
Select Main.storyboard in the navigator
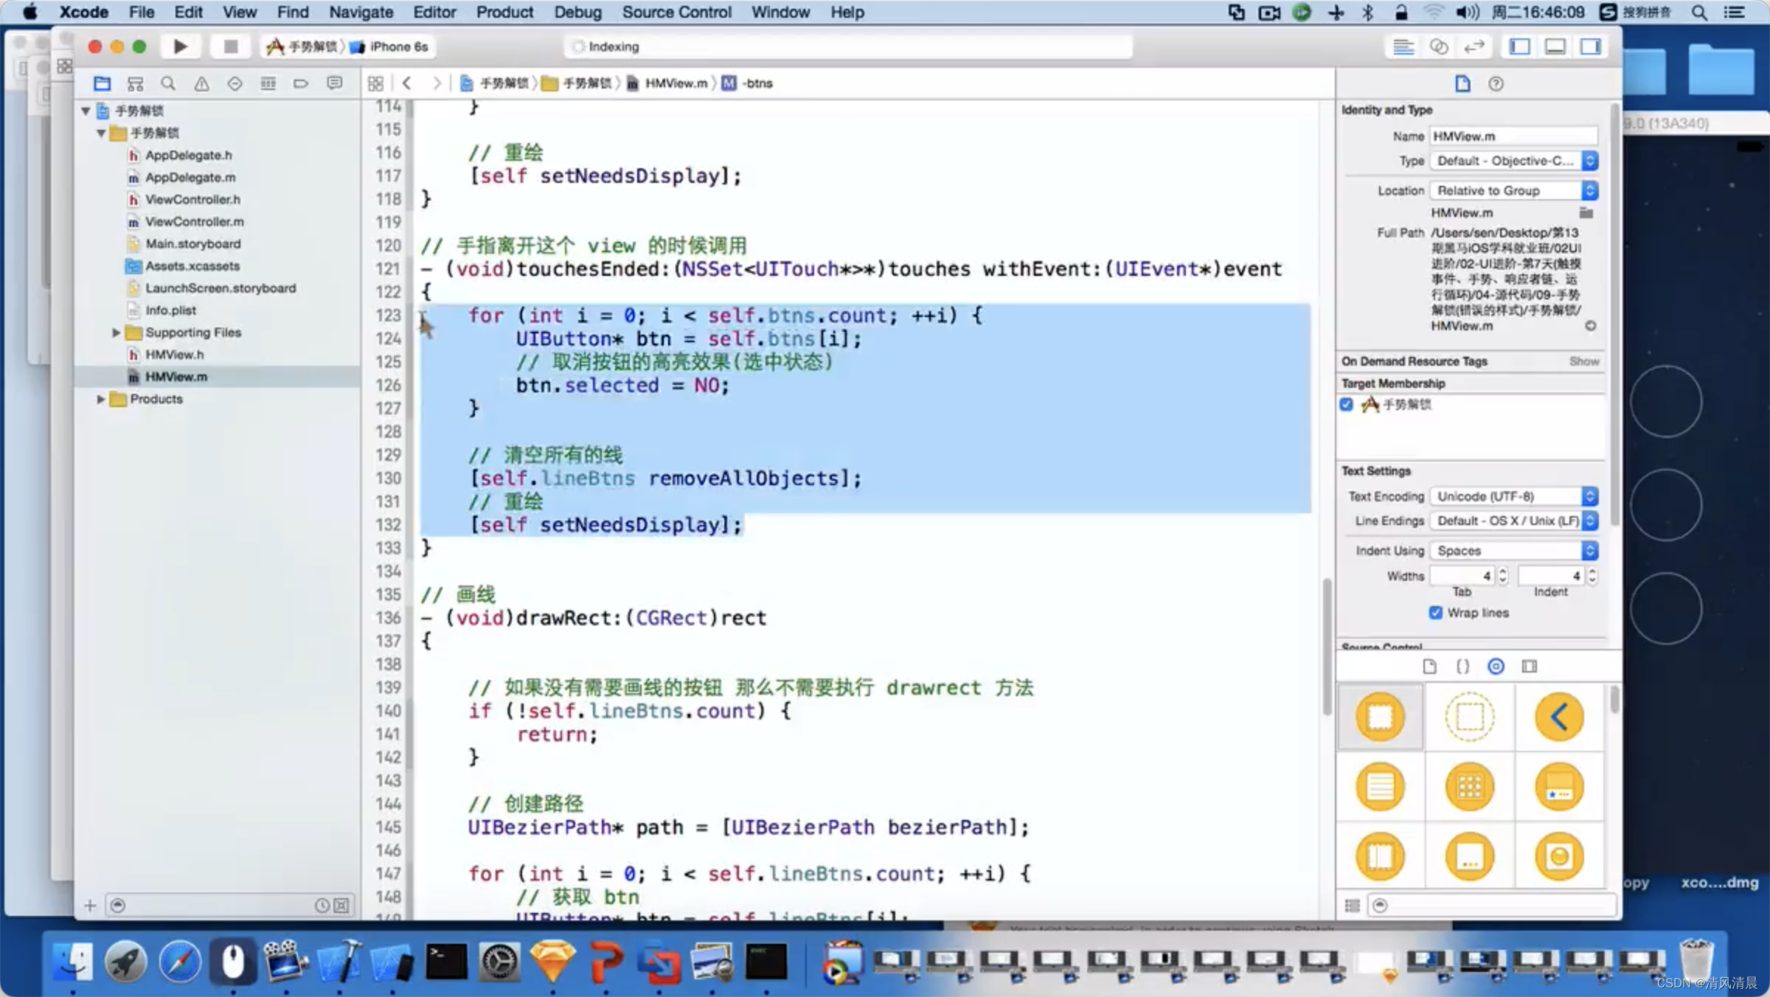tap(192, 243)
